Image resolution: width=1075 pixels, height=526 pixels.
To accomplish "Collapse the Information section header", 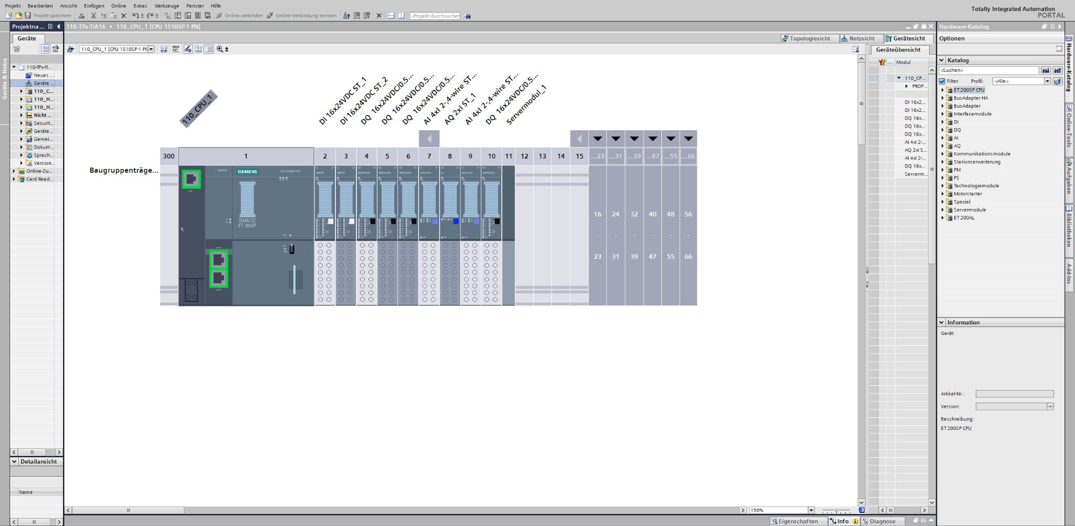I will [x=942, y=322].
